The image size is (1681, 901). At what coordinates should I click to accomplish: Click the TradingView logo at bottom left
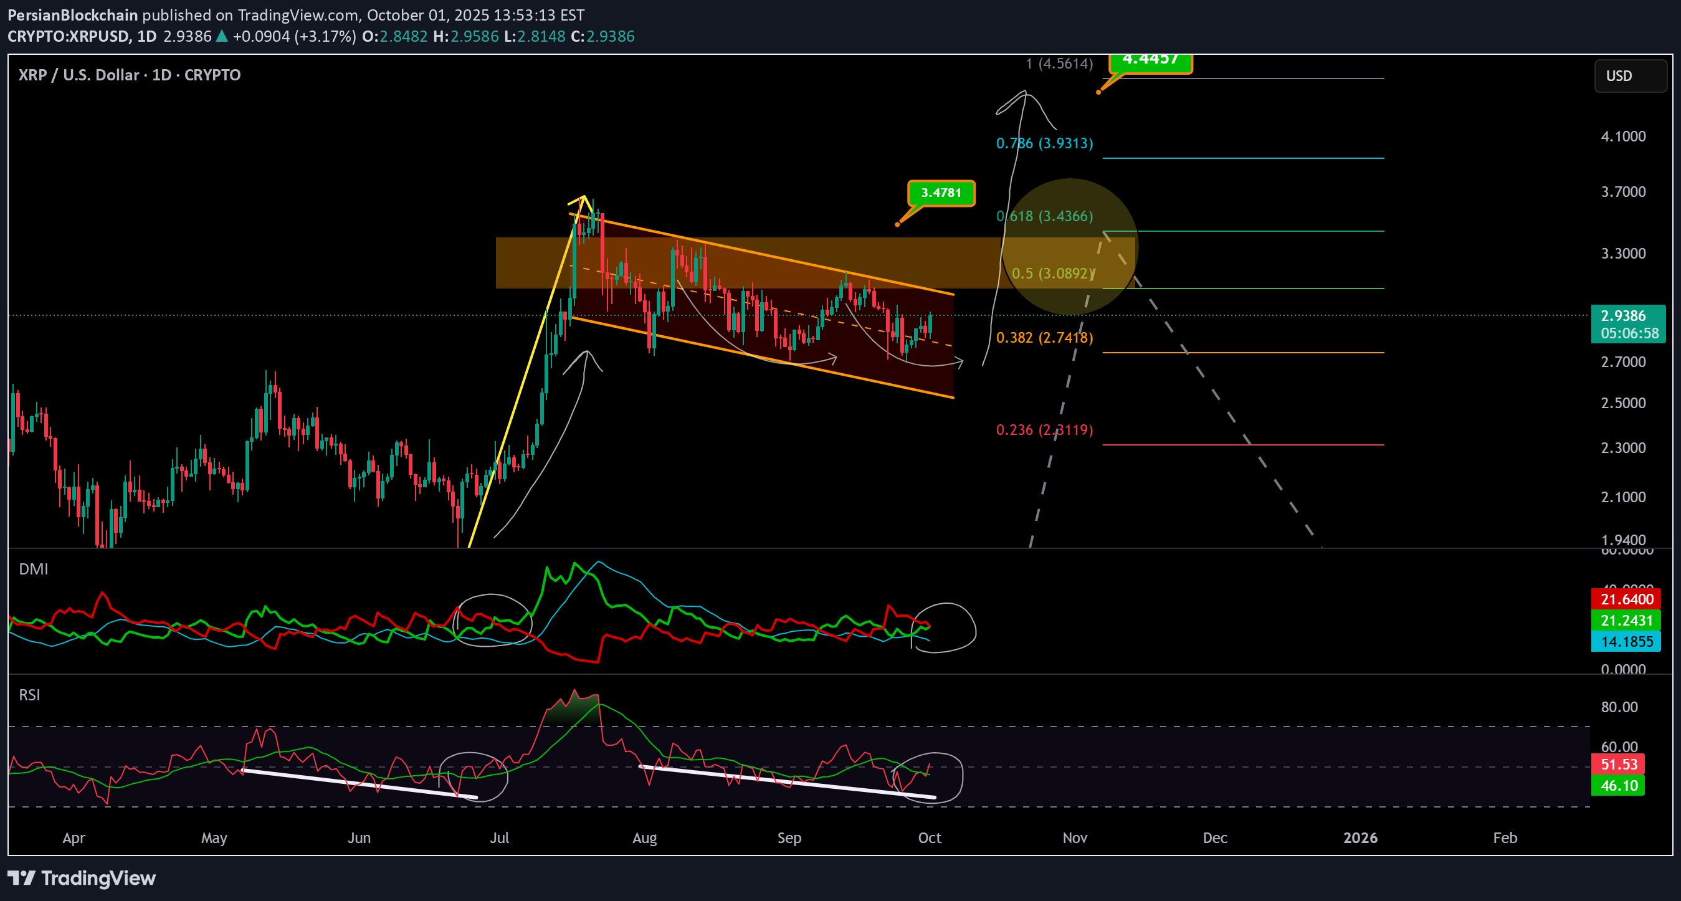click(82, 877)
